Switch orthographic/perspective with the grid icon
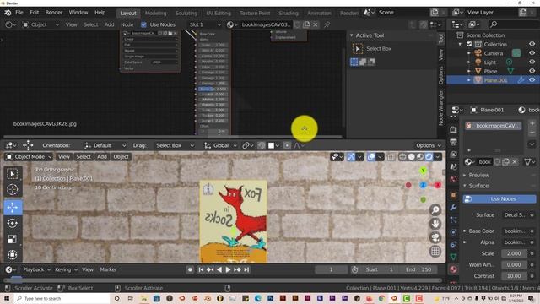The width and height of the screenshot is (540, 304). coord(435,252)
